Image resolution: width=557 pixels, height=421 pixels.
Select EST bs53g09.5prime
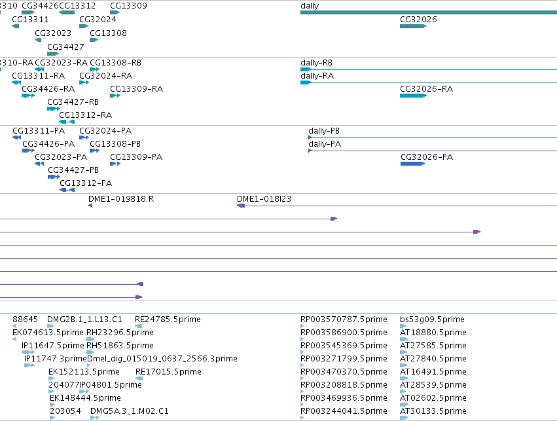coord(403,326)
